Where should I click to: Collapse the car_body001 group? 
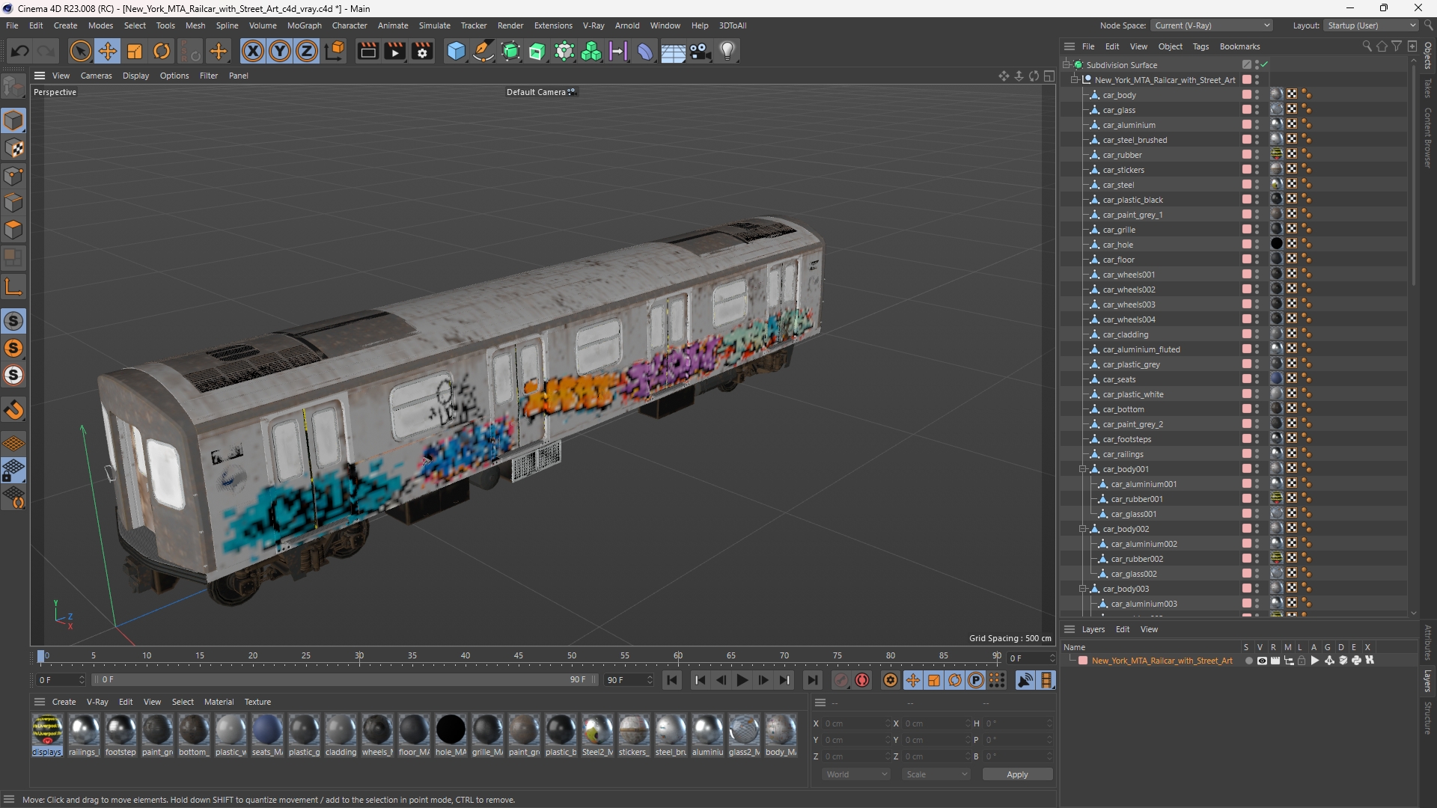click(x=1083, y=469)
